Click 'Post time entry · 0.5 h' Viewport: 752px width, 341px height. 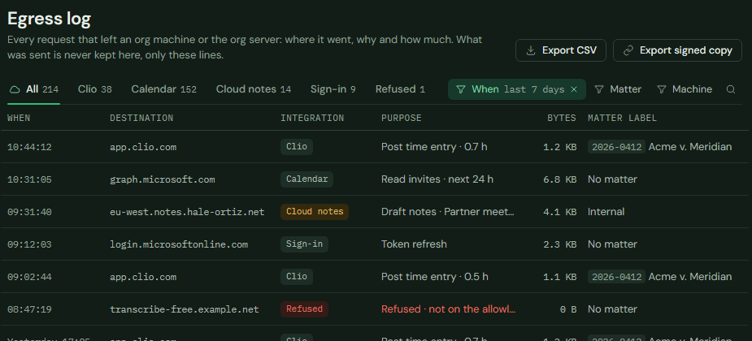[434, 277]
